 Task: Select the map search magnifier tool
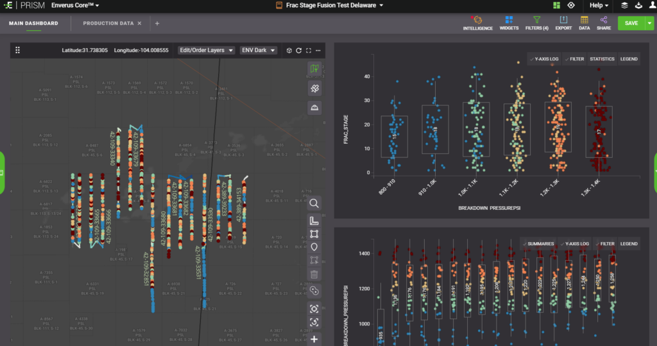pos(314,203)
